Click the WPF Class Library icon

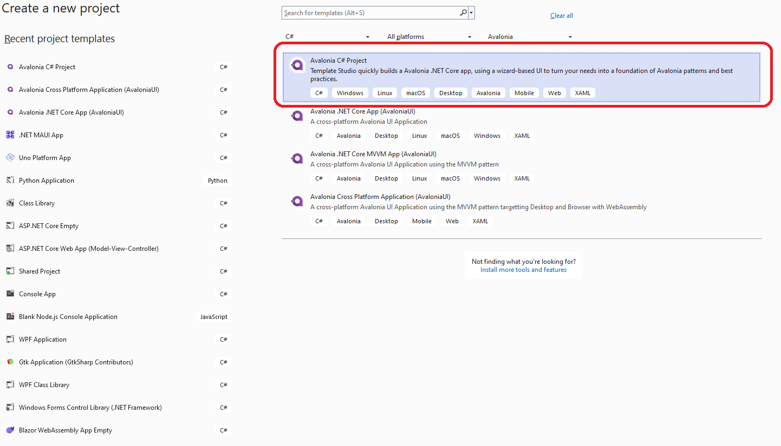10,385
